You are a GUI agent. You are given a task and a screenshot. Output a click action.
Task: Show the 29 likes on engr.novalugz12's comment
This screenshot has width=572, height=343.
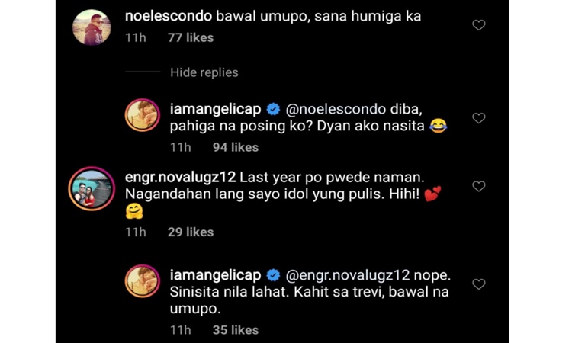tap(191, 232)
